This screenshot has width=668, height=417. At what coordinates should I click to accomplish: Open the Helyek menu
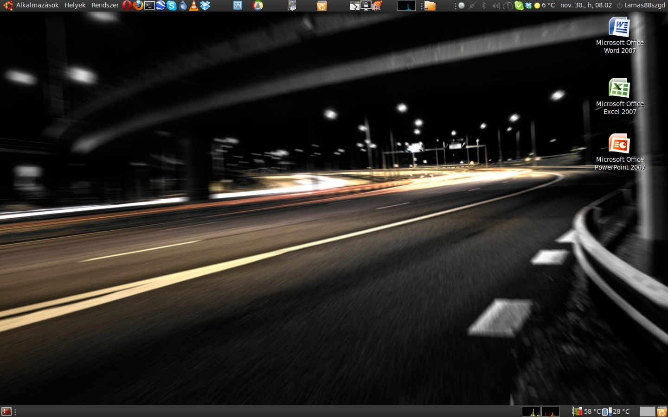pyautogui.click(x=75, y=5)
